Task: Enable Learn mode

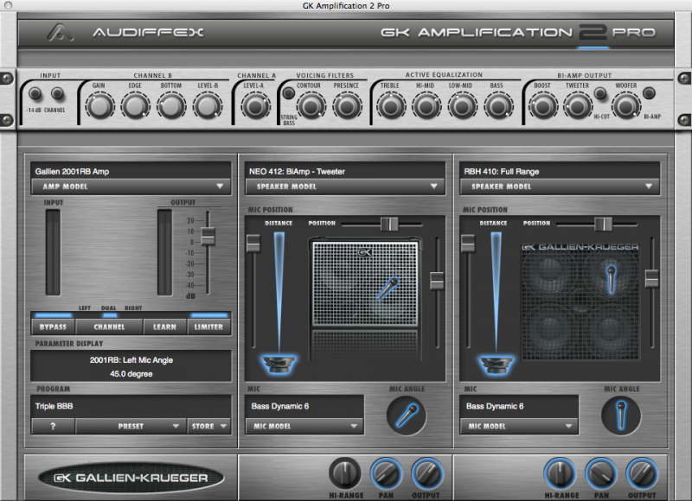Action: (x=164, y=327)
